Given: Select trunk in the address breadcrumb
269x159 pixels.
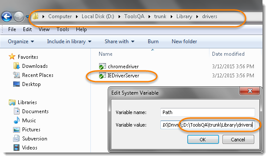Looking at the screenshot, I should (x=160, y=16).
